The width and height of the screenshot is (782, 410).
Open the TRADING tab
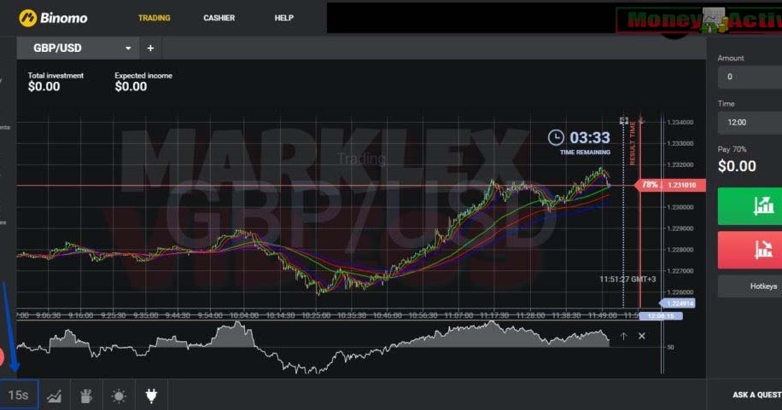click(x=155, y=18)
